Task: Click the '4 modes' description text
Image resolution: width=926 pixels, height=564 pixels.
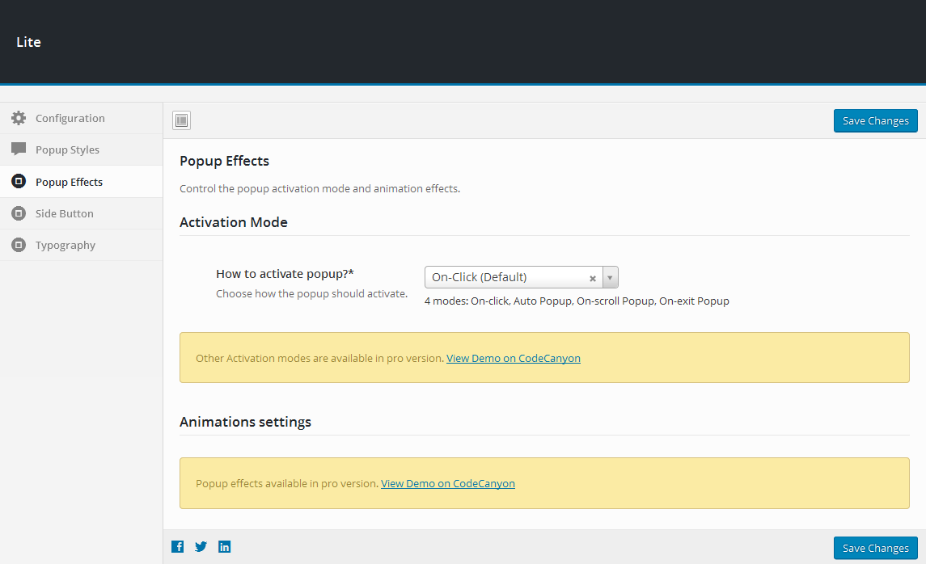Action: coord(577,301)
